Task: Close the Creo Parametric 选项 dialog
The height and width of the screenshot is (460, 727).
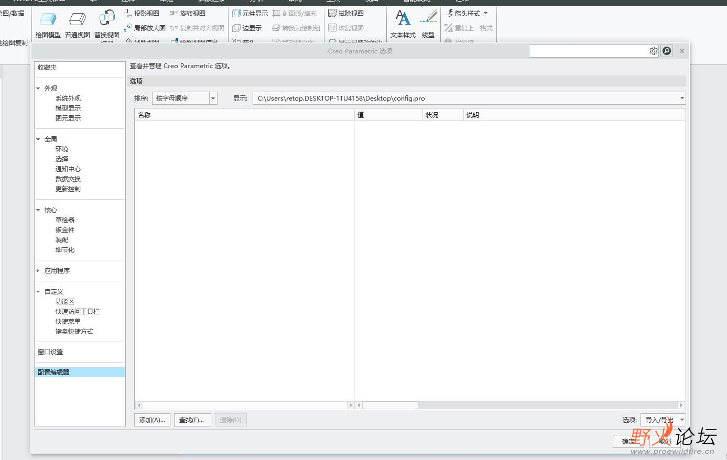Action: 682,51
